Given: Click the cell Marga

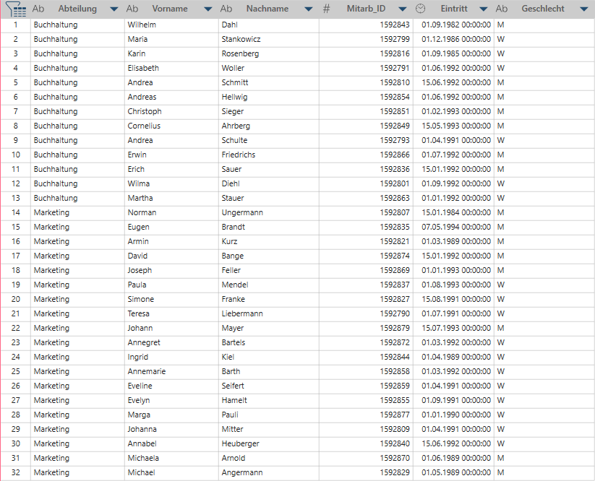Looking at the screenshot, I should (x=171, y=415).
